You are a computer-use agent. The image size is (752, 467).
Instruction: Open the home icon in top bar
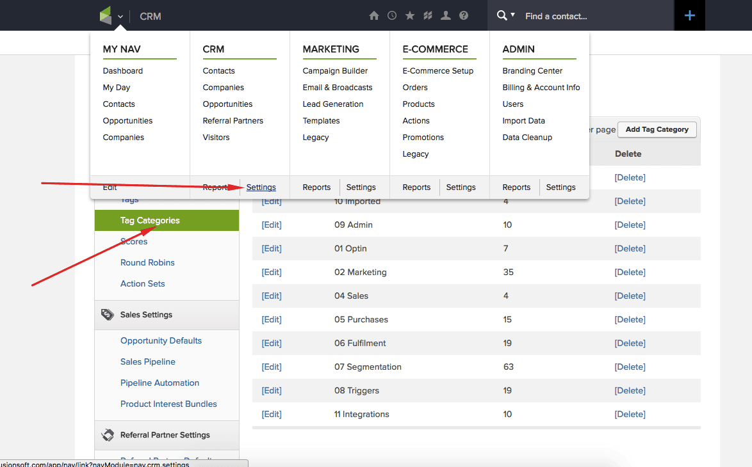(x=374, y=16)
